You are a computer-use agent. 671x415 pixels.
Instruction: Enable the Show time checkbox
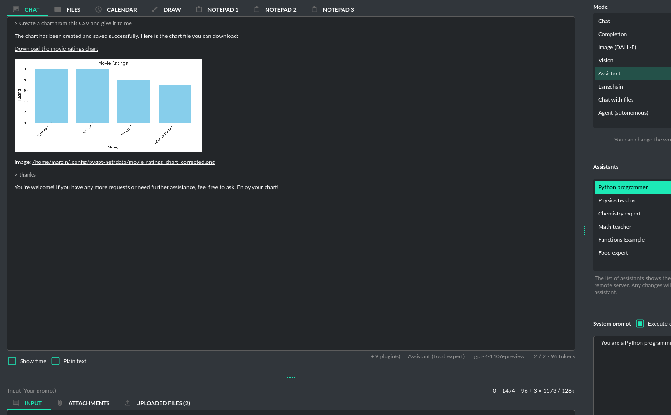(x=12, y=361)
